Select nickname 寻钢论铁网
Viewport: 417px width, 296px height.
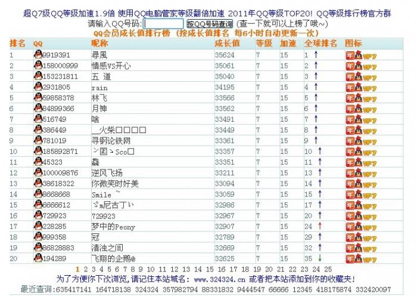[111, 140]
